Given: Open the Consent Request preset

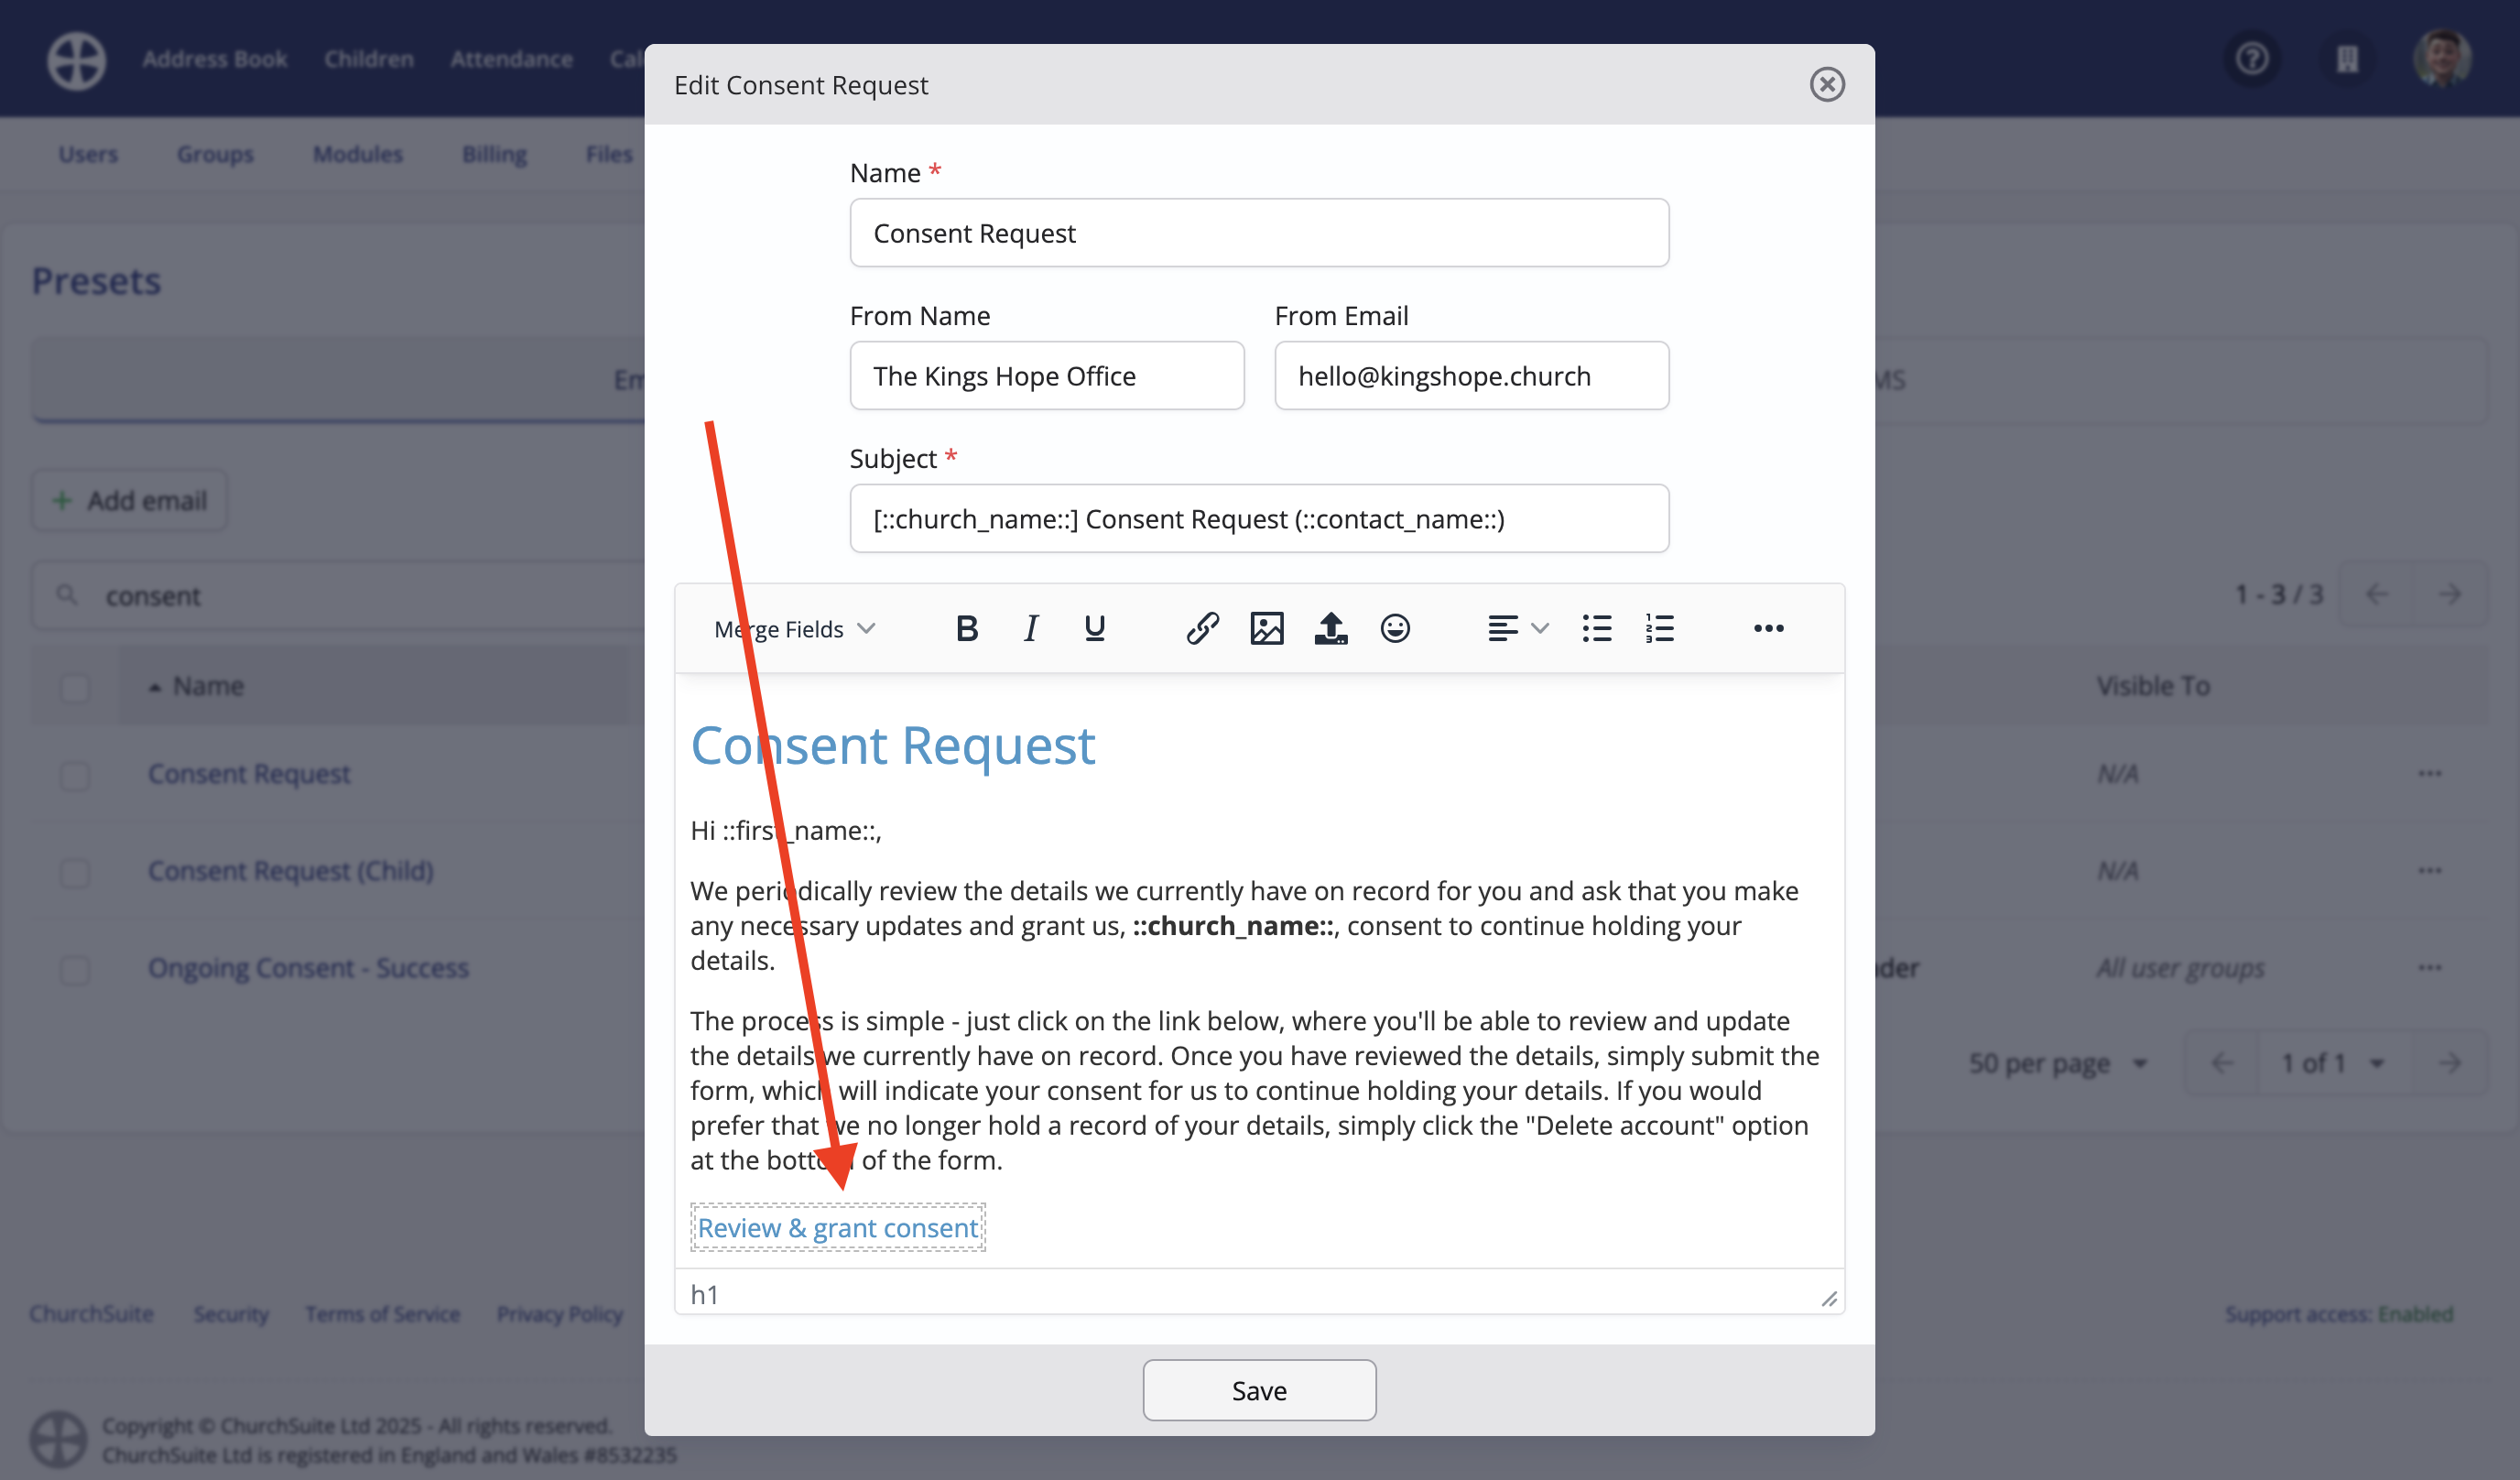Looking at the screenshot, I should [249, 774].
